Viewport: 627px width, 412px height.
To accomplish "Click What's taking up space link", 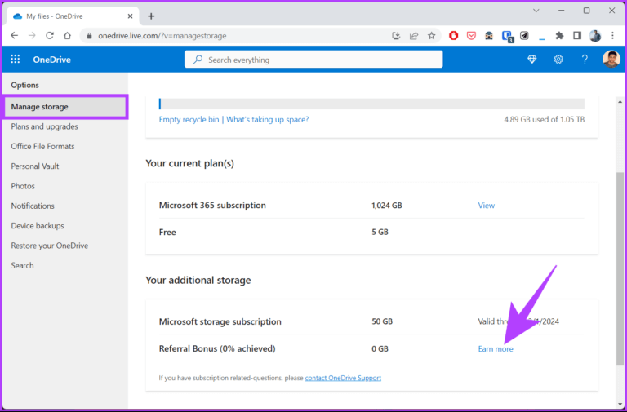I will 268,119.
